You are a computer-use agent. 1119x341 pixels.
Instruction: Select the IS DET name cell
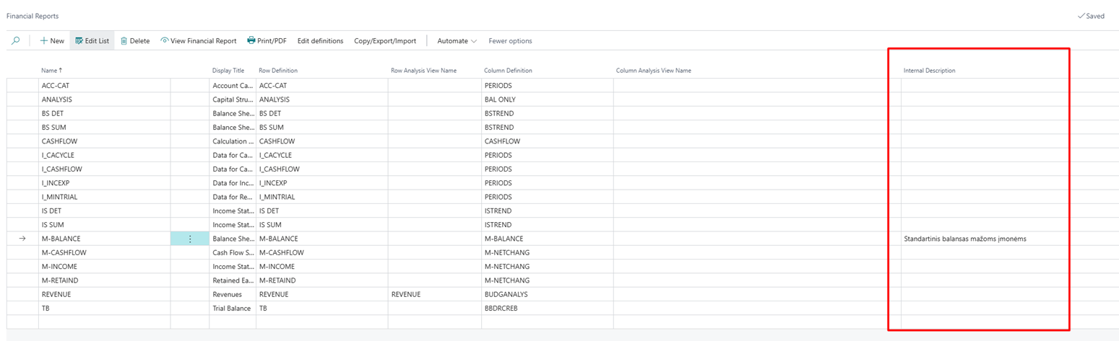(x=105, y=211)
